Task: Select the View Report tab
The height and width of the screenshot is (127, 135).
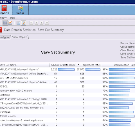Action: point(19,37)
